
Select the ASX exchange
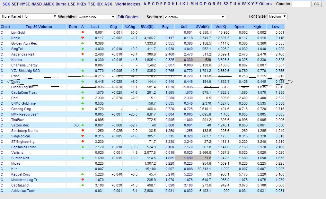pos(108,4)
